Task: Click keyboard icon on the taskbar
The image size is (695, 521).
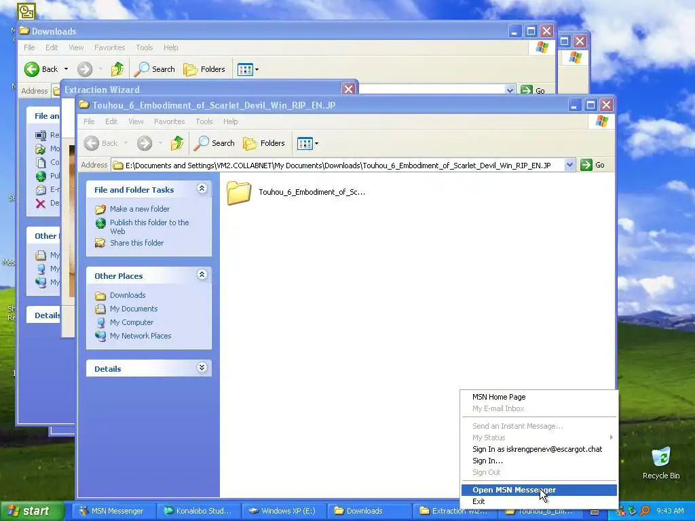Action: tap(595, 512)
